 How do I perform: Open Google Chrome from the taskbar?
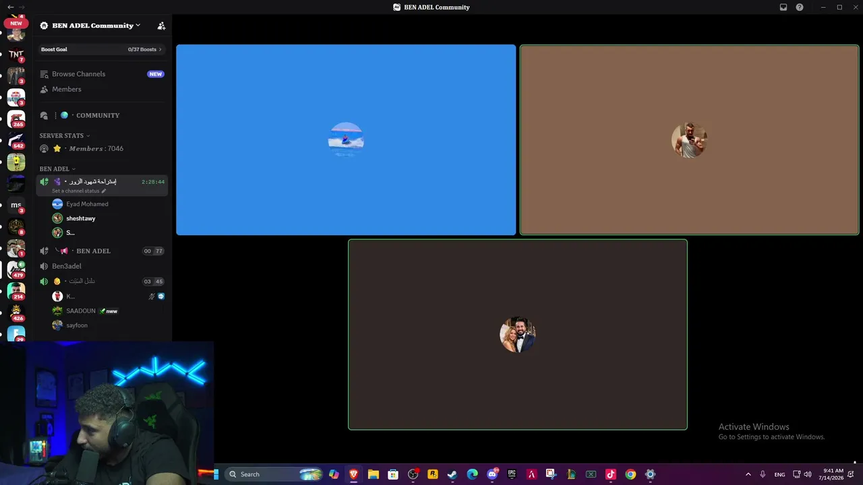pos(630,474)
